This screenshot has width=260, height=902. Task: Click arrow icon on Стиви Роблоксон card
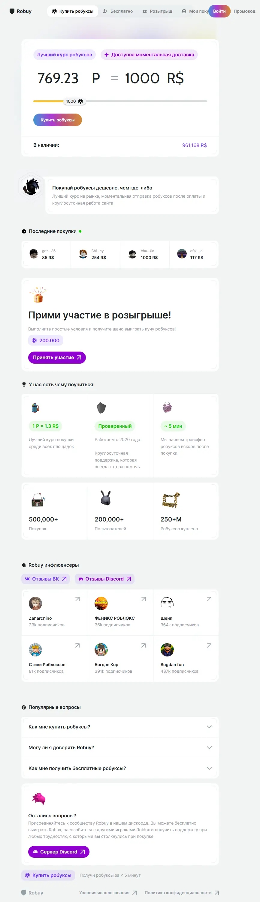(x=77, y=645)
